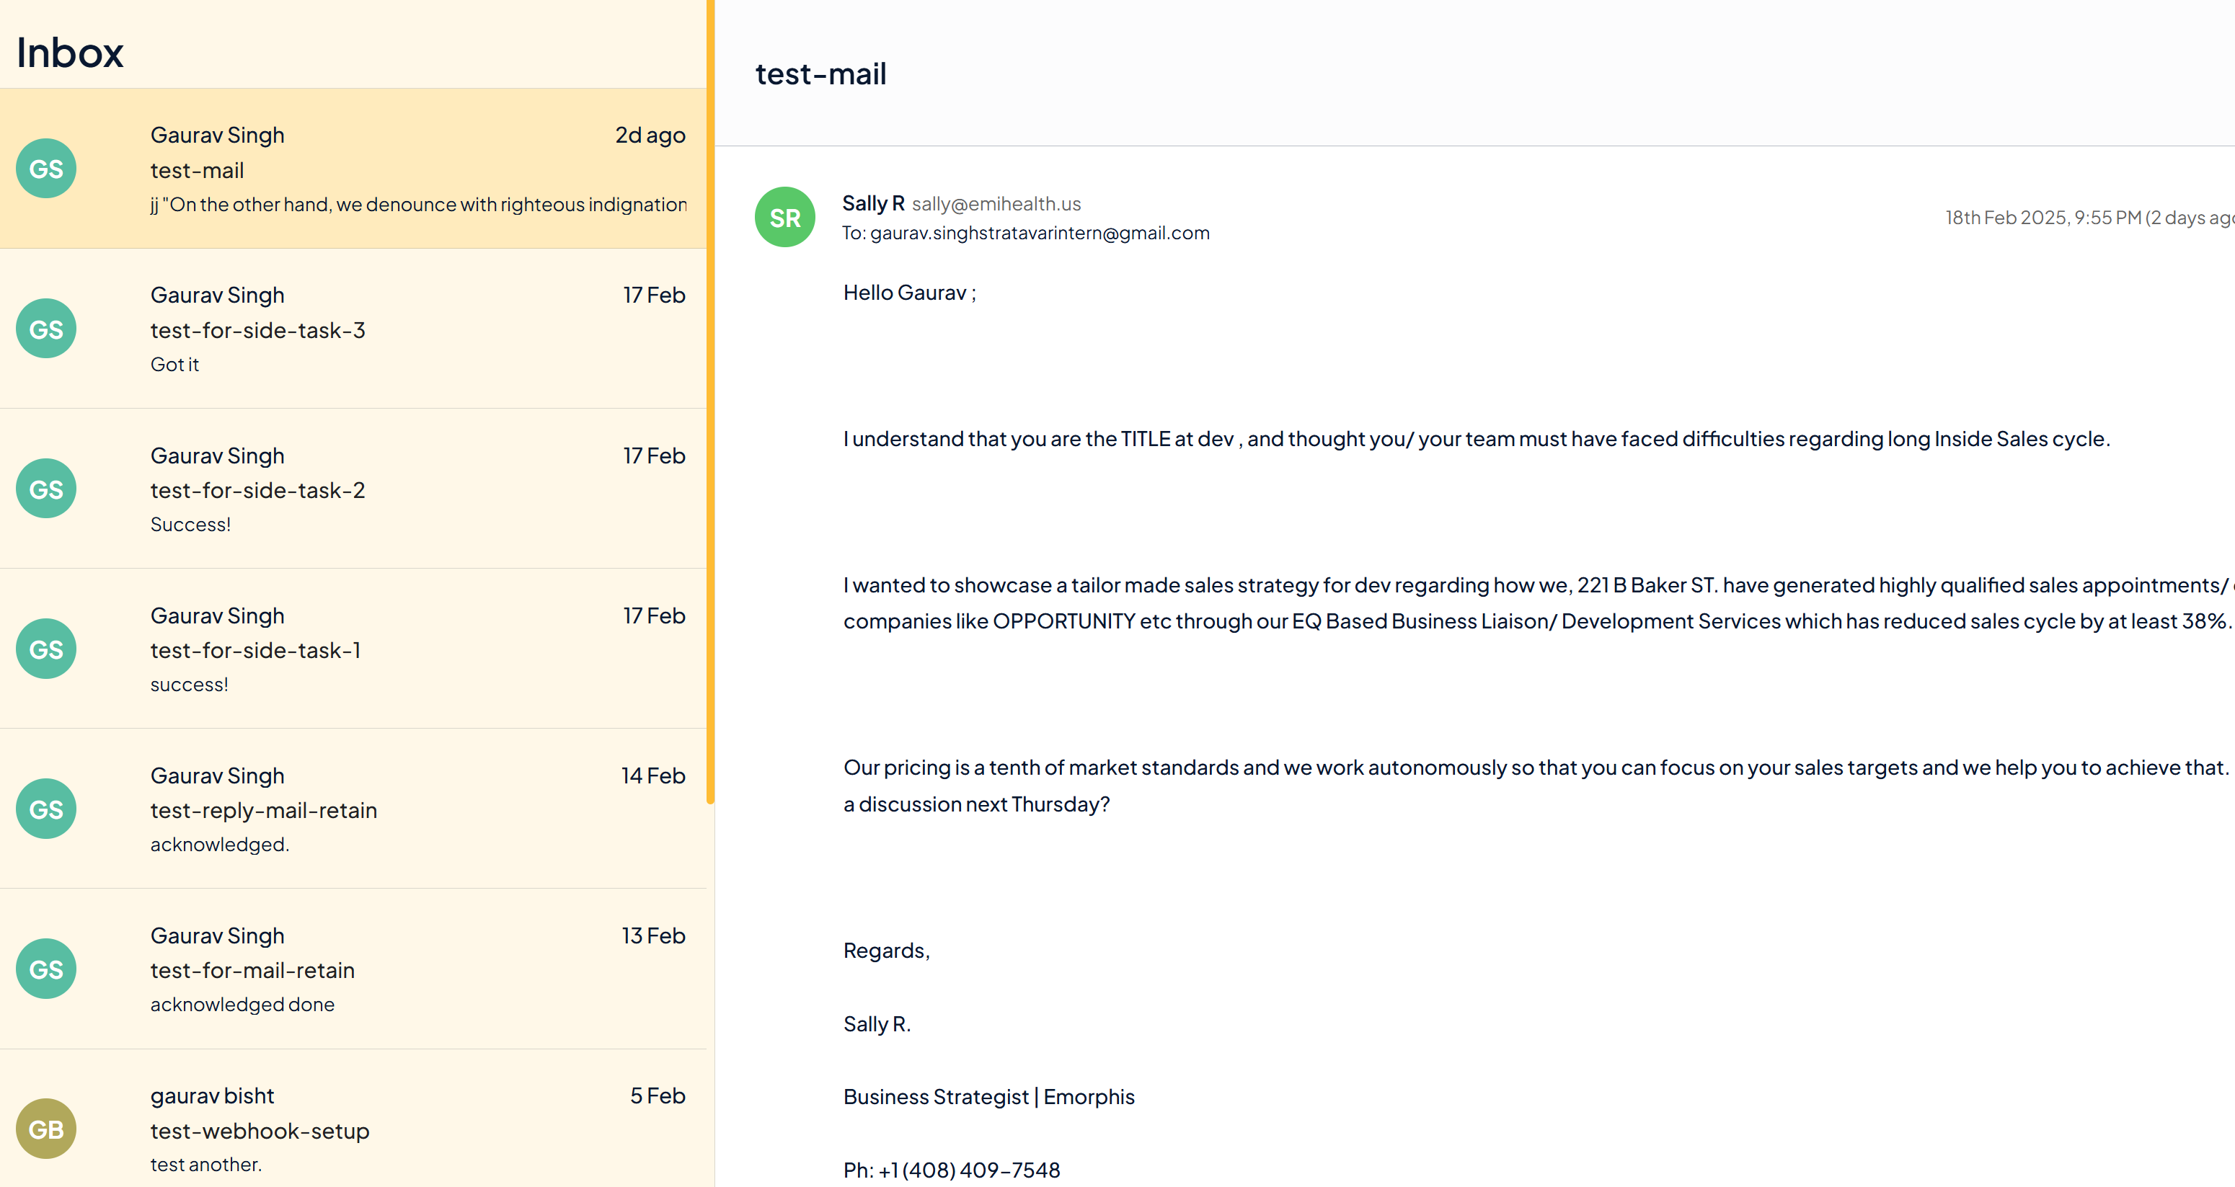Click the 'acknowledged done' preview text
Viewport: 2235px width, 1187px height.
(242, 1004)
